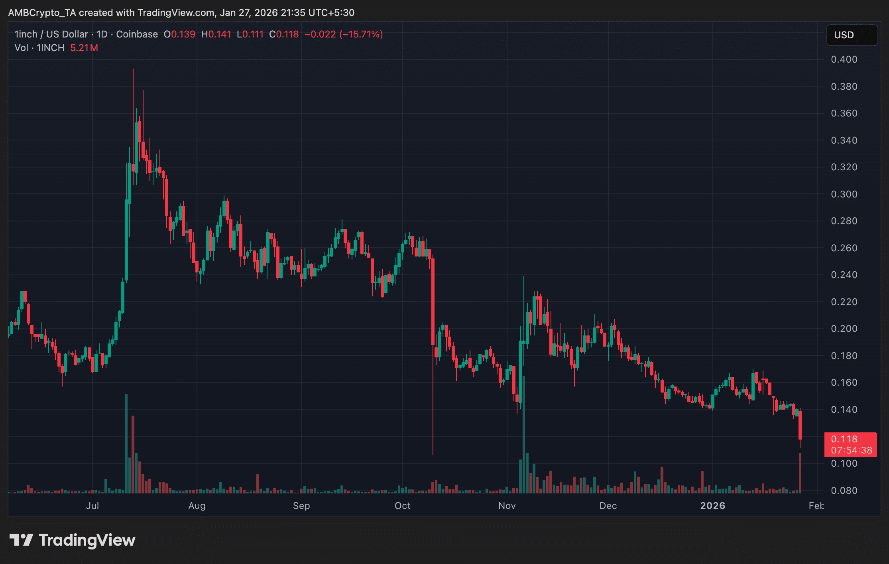The height and width of the screenshot is (564, 889).
Task: Click the −0.022 (−15.71%) change readout
Action: point(344,34)
